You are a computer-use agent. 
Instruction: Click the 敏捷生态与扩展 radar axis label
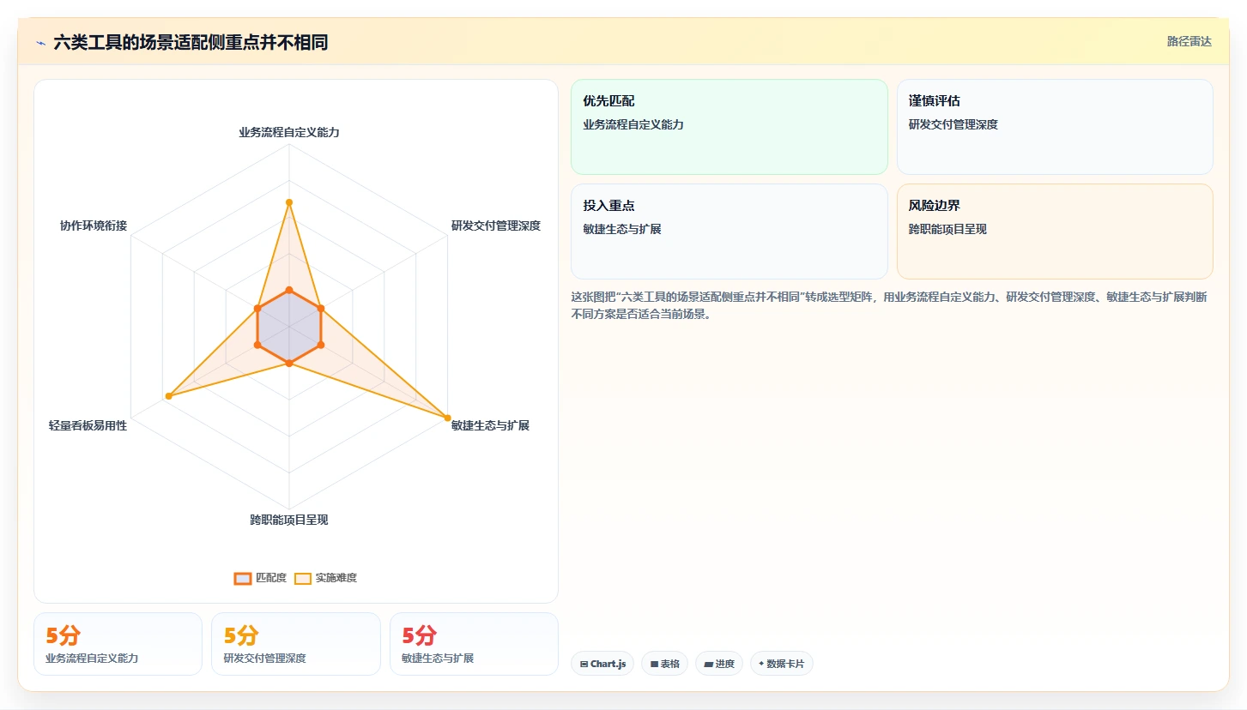click(x=490, y=425)
